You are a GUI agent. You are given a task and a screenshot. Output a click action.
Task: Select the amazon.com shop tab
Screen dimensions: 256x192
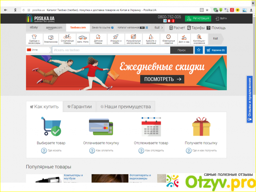click(x=54, y=28)
